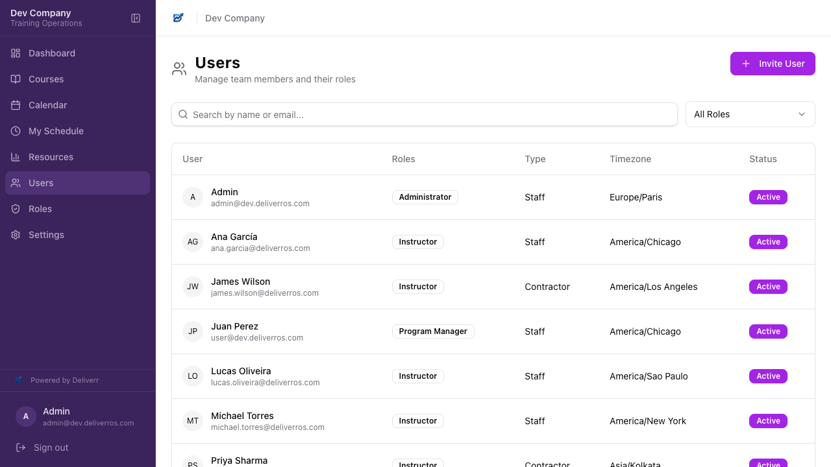Viewport: 831px width, 467px height.
Task: Click the MT avatar for Michael Torres
Action: click(193, 421)
